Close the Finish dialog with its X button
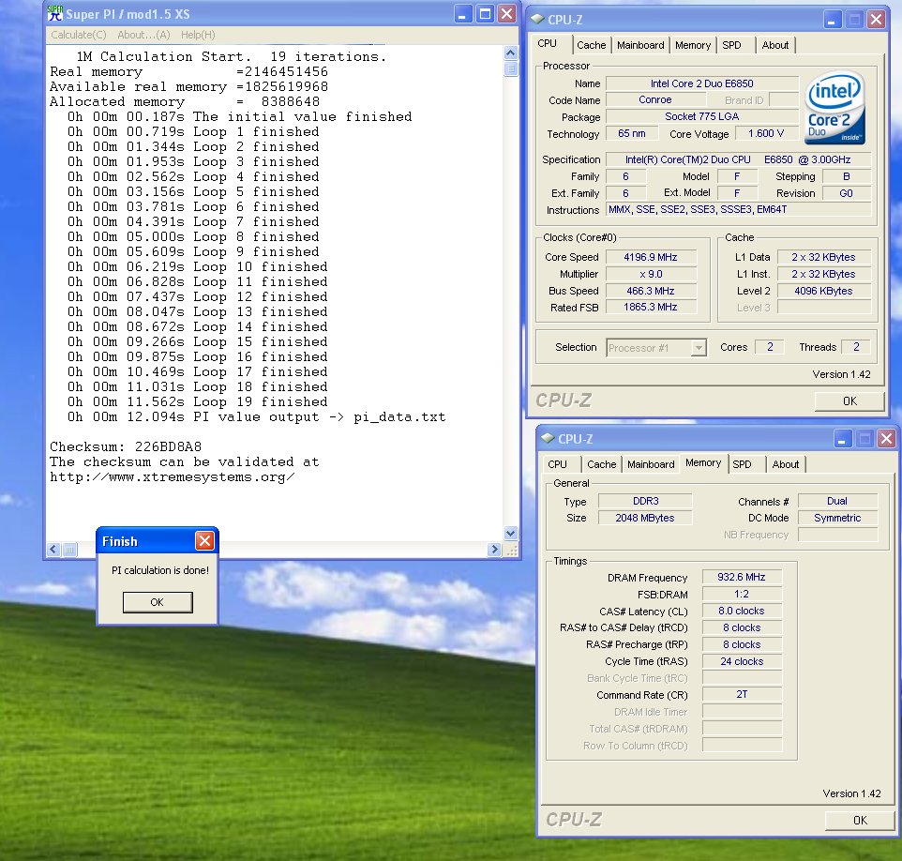Image resolution: width=902 pixels, height=861 pixels. [203, 541]
